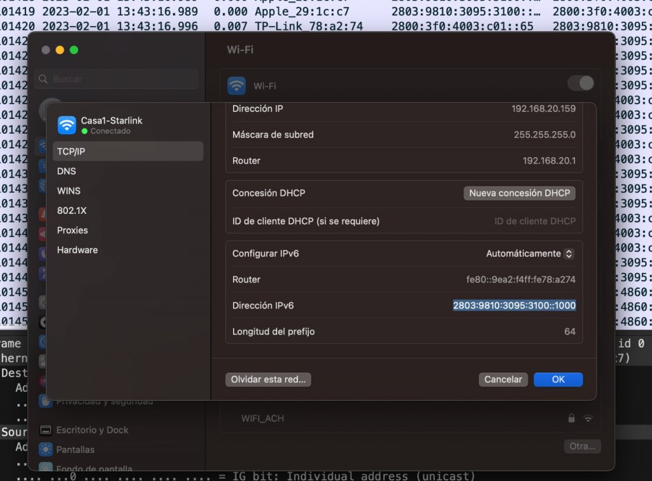This screenshot has width=652, height=481.
Task: Click the Escritorio y Dock icon
Action: coord(45,430)
